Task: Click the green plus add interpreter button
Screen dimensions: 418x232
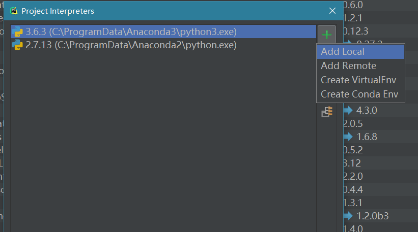Action: coord(327,35)
